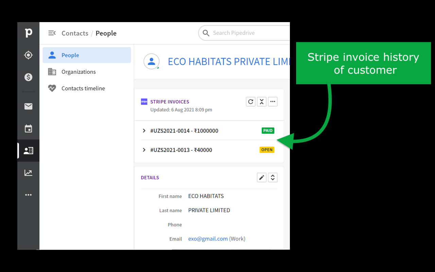The width and height of the screenshot is (435, 272).
Task: Expand invoice #UZS2021-0014
Action: 144,131
